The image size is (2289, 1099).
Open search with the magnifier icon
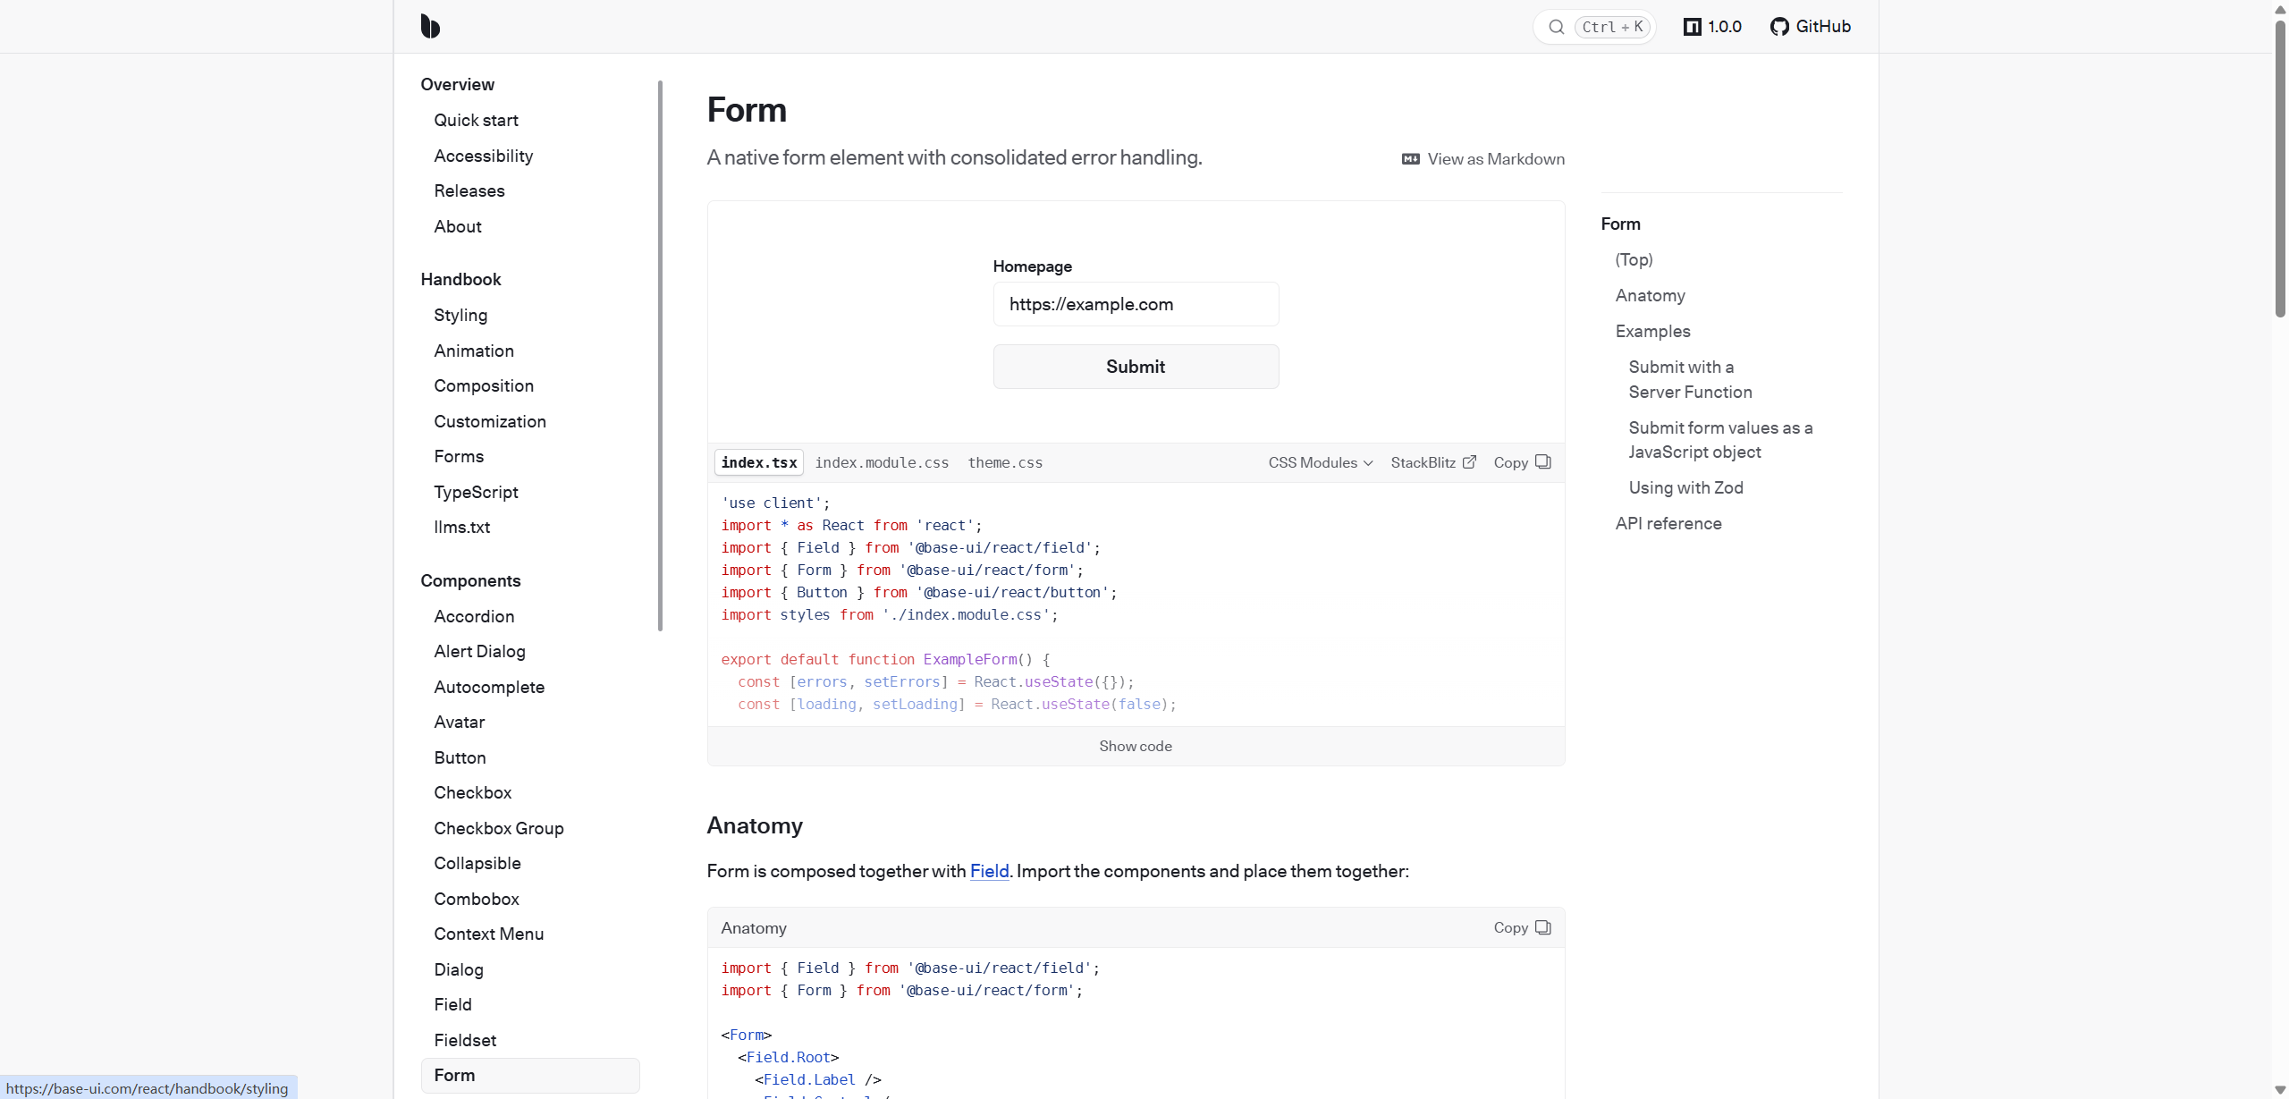(1557, 27)
